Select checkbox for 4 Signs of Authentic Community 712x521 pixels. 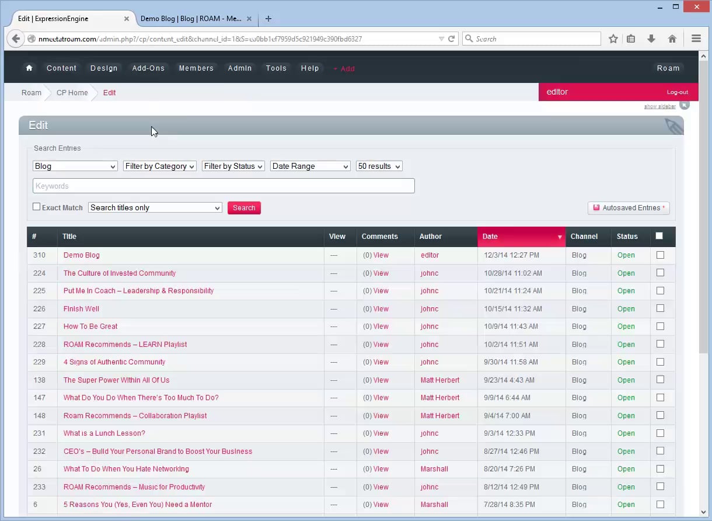660,362
